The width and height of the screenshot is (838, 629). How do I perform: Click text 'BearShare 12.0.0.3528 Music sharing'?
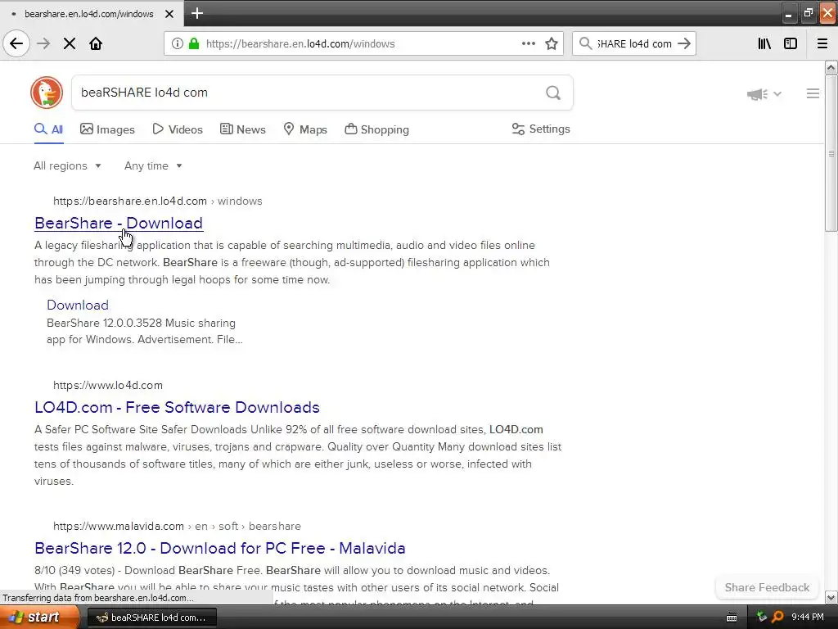[141, 323]
